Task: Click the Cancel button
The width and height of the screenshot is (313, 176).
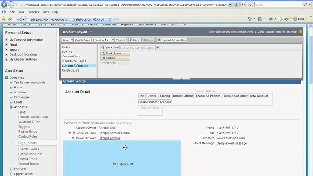Action: pyautogui.click(x=120, y=40)
